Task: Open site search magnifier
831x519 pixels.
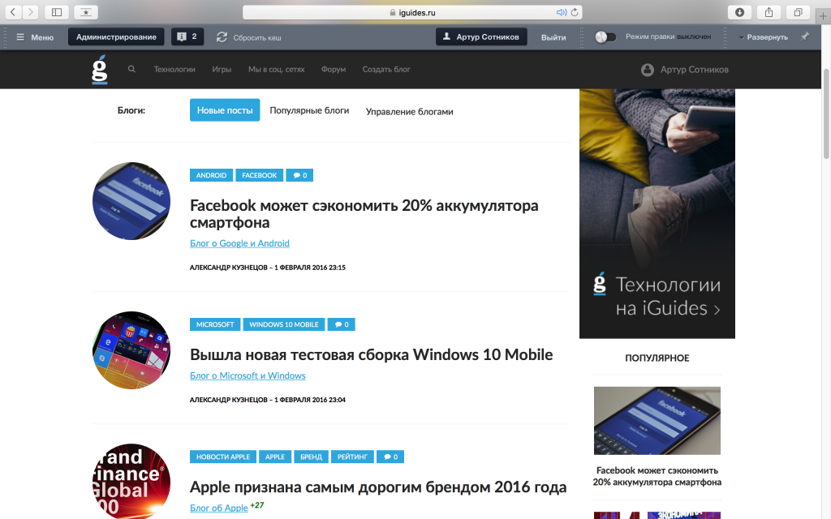Action: click(131, 69)
